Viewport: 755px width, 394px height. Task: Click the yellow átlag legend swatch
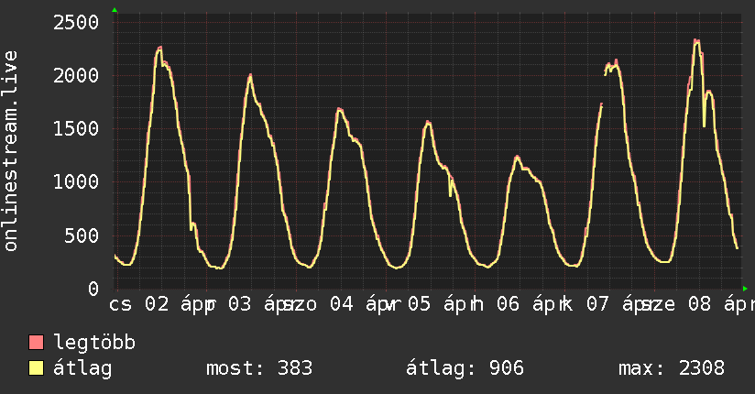tap(37, 369)
